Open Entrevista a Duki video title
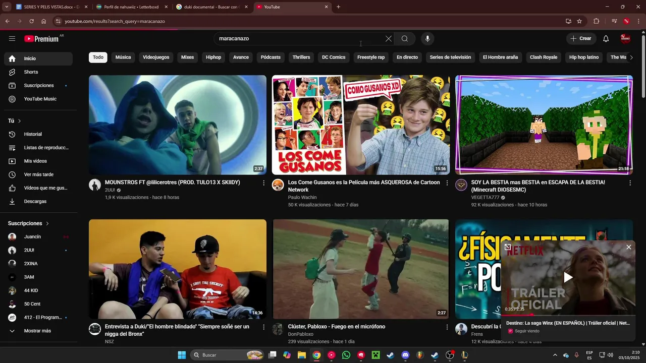The height and width of the screenshot is (363, 646). pyautogui.click(x=177, y=330)
